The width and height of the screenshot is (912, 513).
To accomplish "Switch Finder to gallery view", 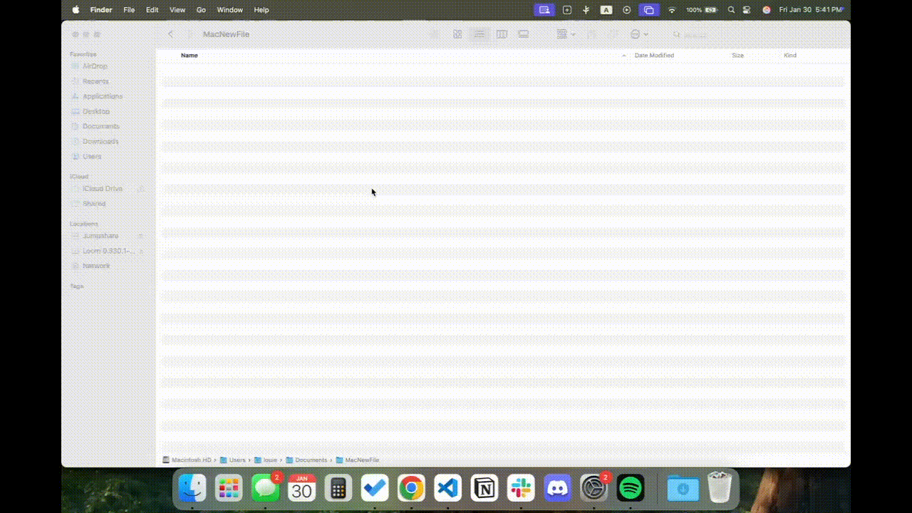I will click(x=524, y=34).
